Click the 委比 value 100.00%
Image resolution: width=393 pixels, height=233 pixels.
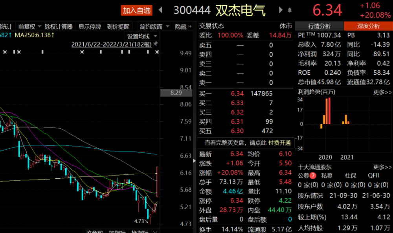pos(230,35)
